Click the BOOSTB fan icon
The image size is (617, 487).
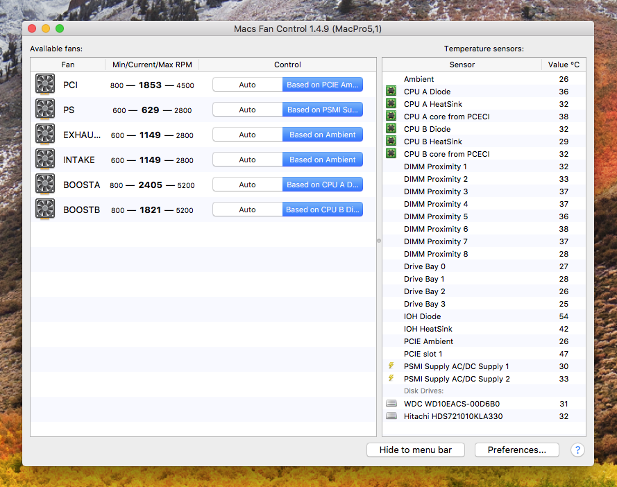point(45,209)
